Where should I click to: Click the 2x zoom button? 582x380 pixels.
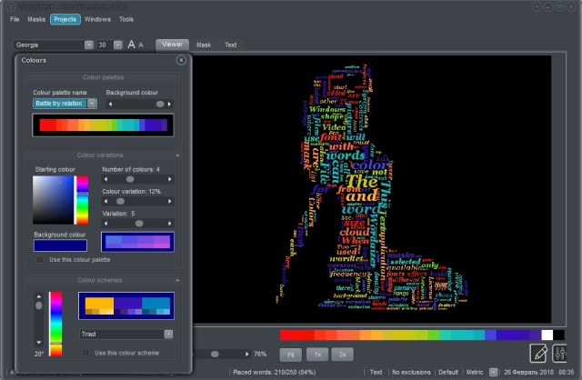(x=342, y=353)
